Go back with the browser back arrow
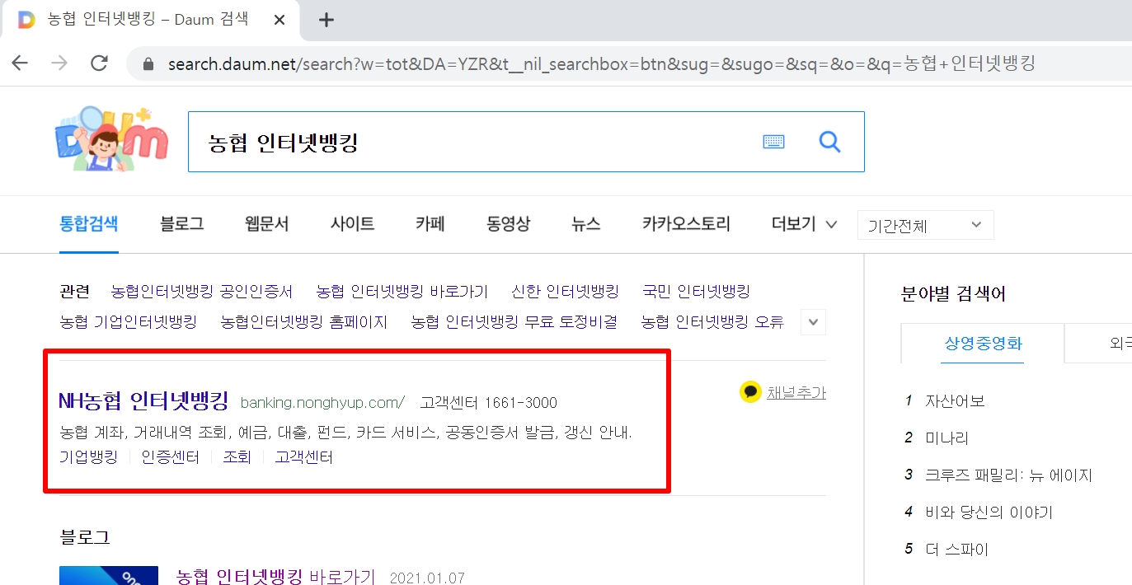Image resolution: width=1132 pixels, height=585 pixels. click(x=21, y=63)
